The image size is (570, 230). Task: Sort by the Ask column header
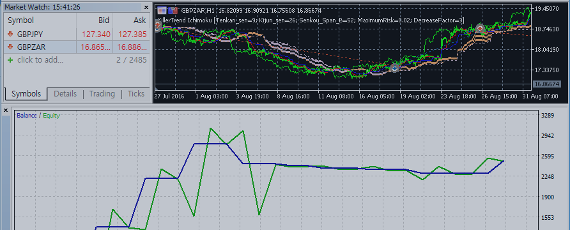point(132,20)
